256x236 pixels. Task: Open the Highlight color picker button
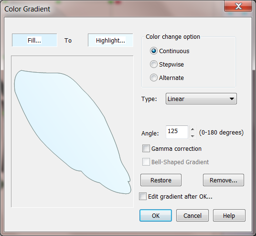[x=110, y=40]
